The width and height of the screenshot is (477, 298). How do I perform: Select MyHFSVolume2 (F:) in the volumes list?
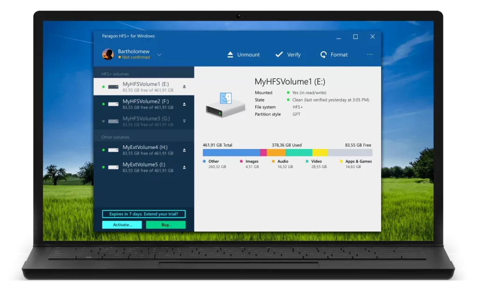[x=144, y=104]
